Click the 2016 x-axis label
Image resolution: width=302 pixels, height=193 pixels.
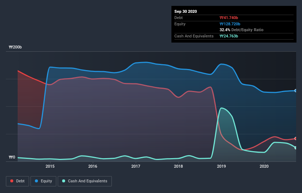click(x=93, y=166)
